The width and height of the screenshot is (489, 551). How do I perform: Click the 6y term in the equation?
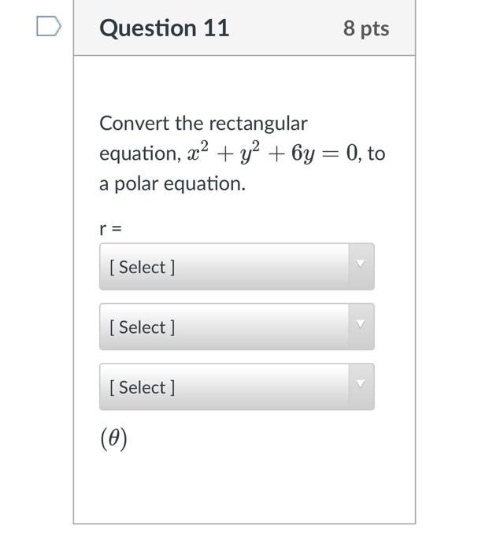point(303,153)
